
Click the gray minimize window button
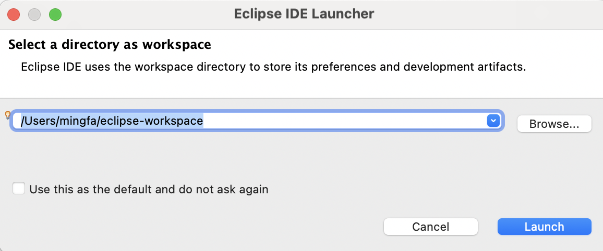point(34,14)
